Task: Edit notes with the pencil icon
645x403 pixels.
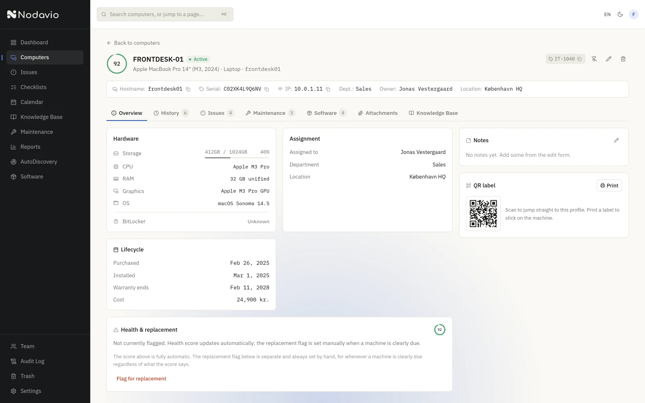Action: [616, 140]
